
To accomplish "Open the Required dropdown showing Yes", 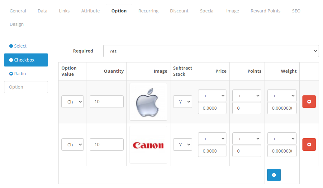I will coord(211,51).
